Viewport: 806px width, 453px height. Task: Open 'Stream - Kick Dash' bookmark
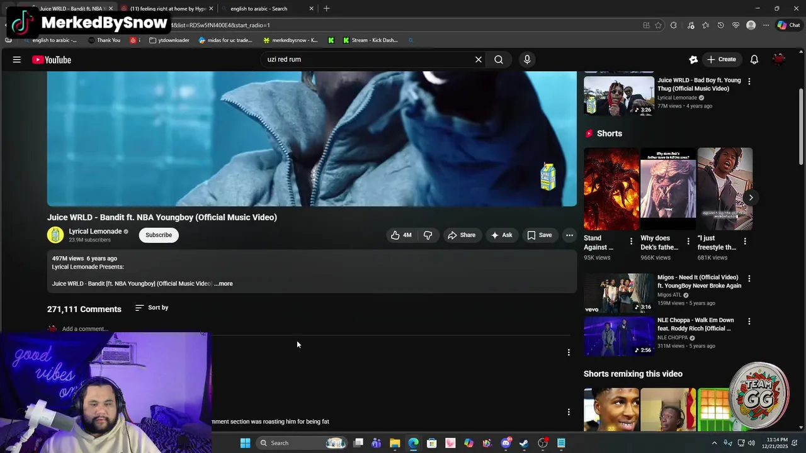370,40
